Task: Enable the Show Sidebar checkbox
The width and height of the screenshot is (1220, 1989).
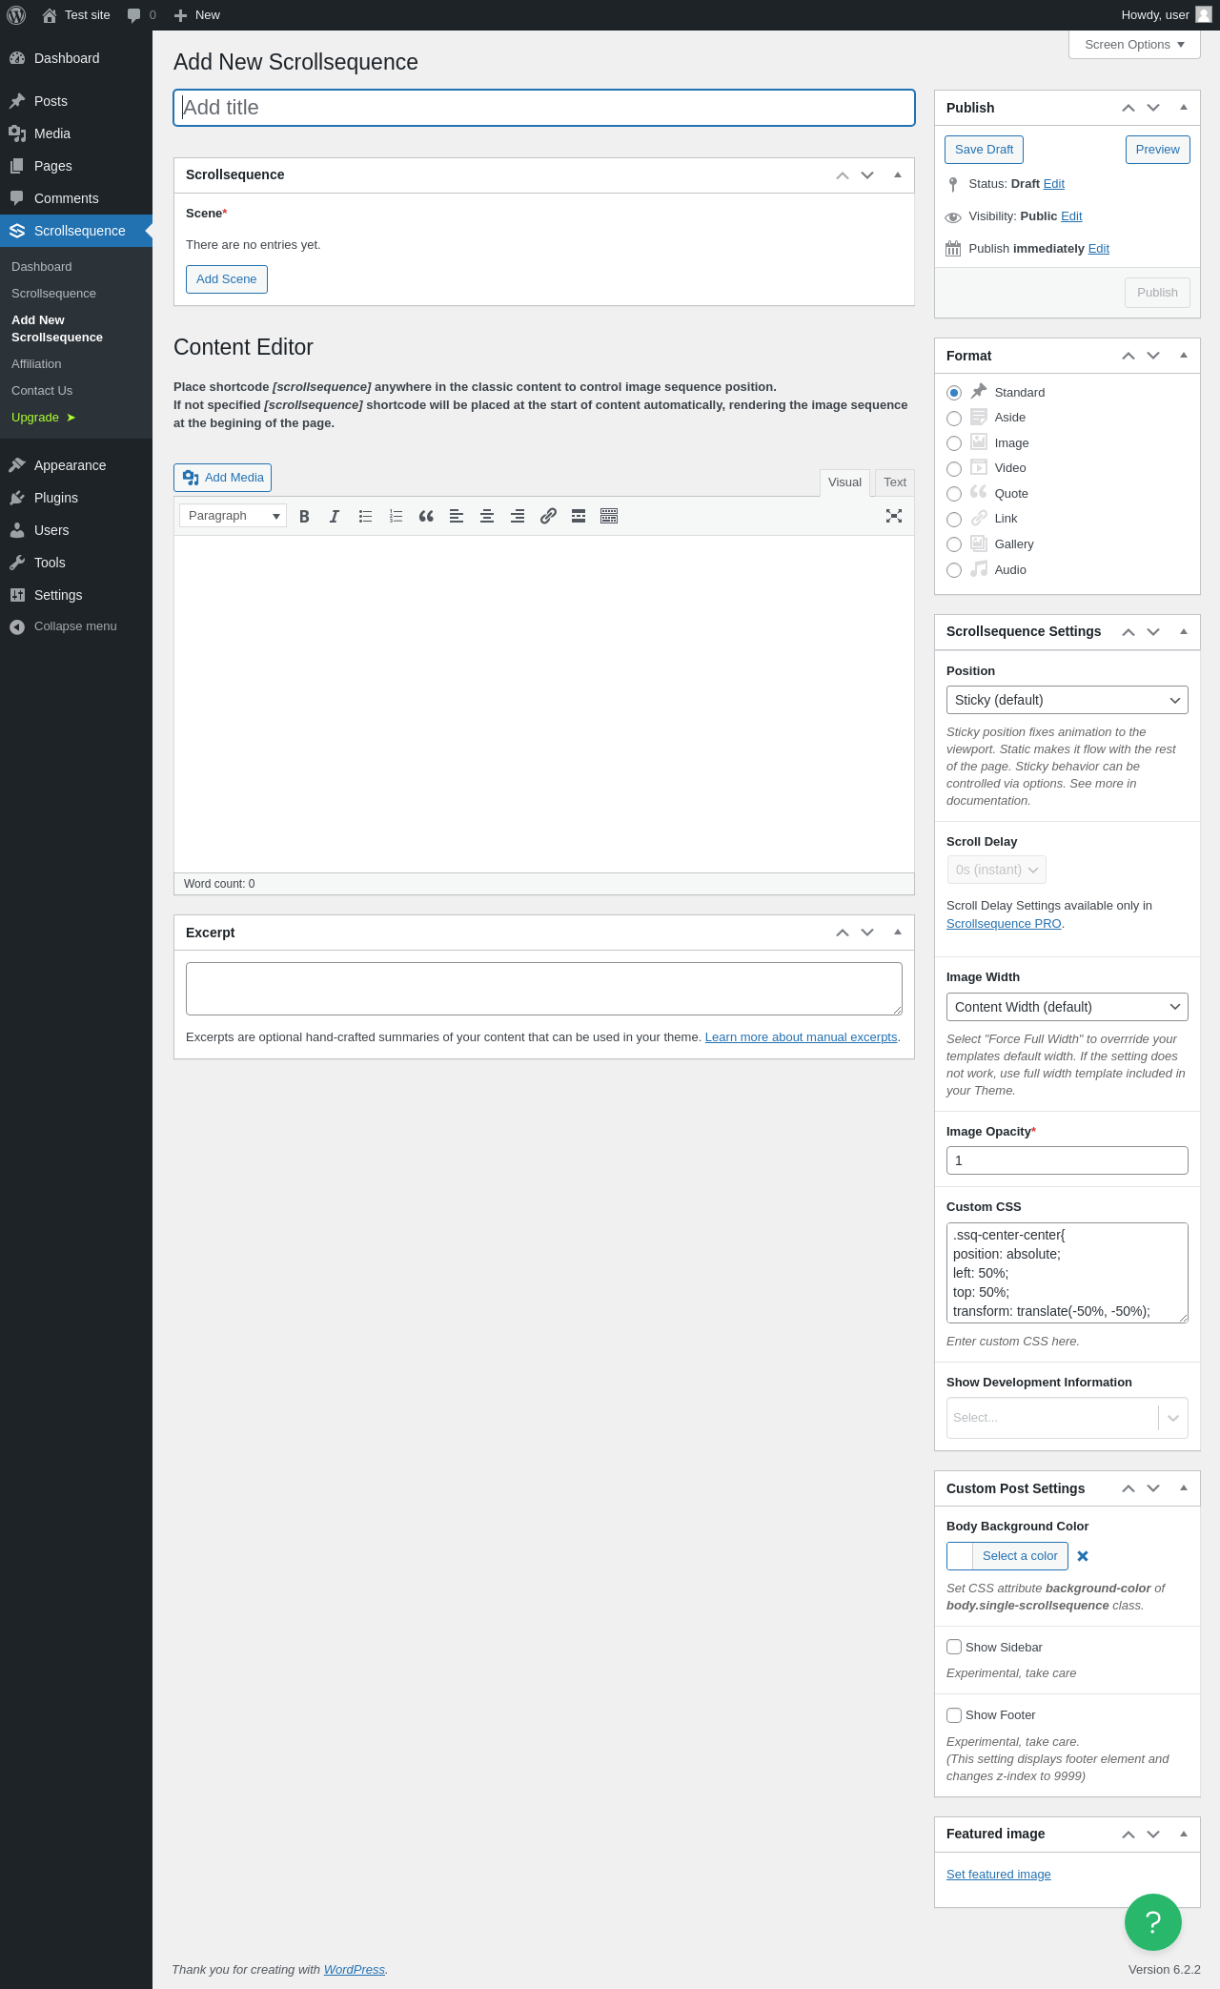Action: pyautogui.click(x=954, y=1647)
